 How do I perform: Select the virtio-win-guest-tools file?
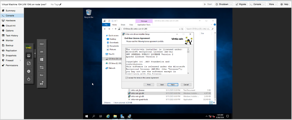point(139,100)
